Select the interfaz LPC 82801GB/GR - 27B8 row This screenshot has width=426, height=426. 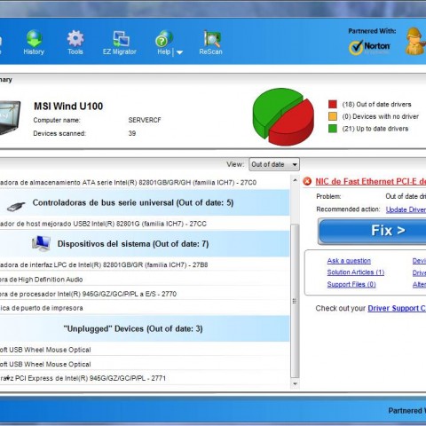click(145, 264)
